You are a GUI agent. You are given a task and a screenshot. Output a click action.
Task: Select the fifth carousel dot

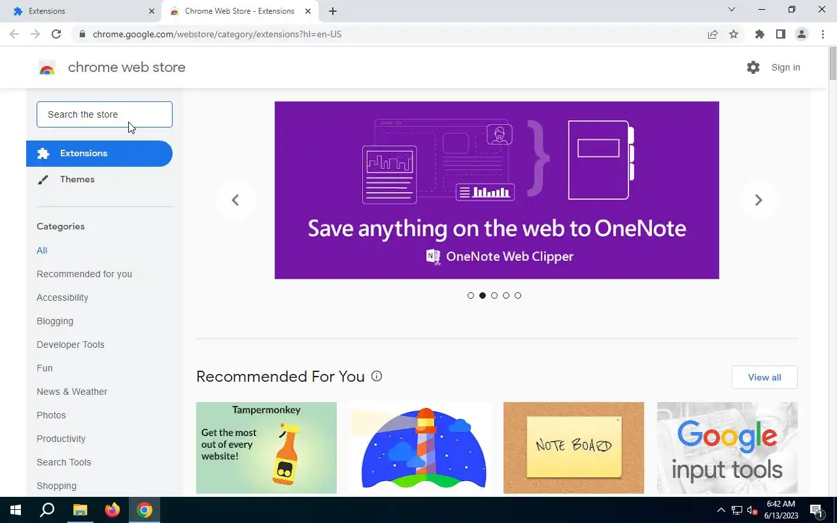(518, 295)
